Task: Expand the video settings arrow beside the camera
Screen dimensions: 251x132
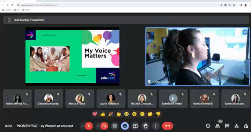Action: [98, 126]
